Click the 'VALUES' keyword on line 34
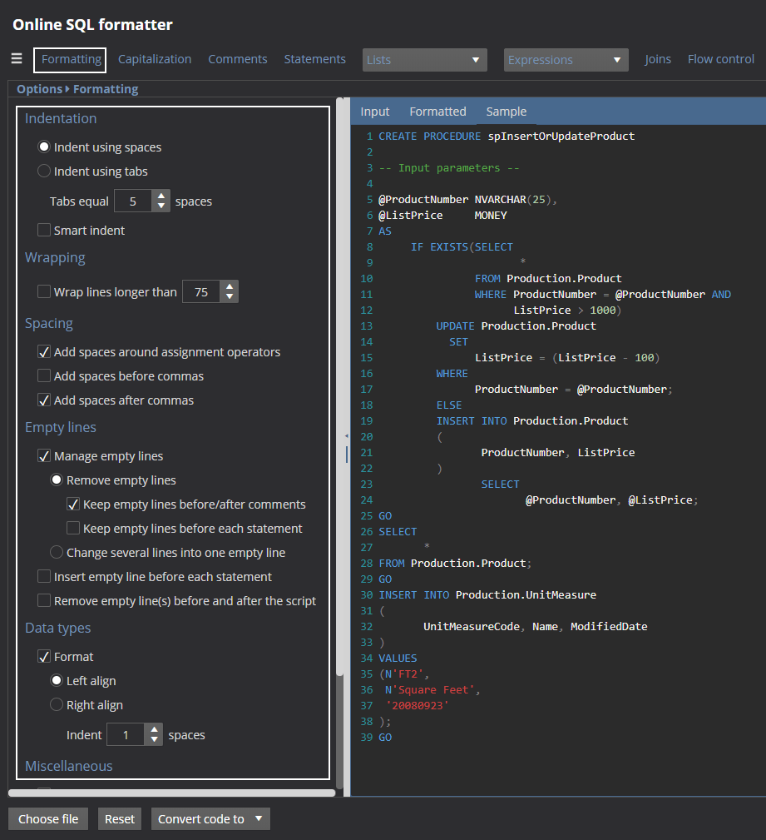Viewport: 766px width, 840px height. pos(398,658)
